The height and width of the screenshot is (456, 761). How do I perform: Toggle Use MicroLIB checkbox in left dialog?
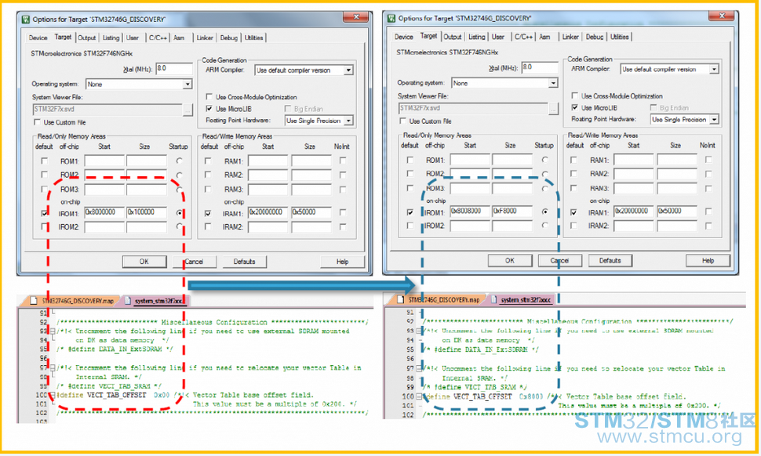point(209,109)
